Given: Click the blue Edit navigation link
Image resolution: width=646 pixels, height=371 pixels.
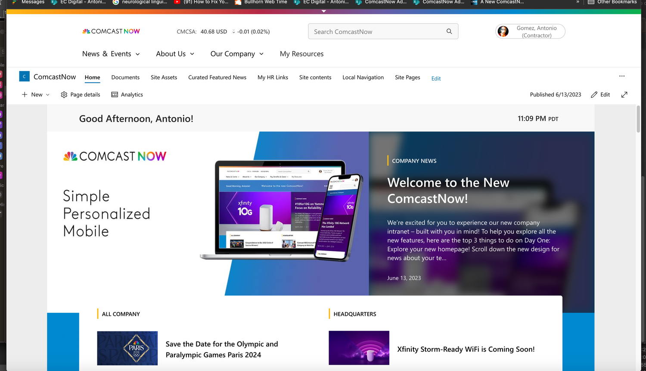Looking at the screenshot, I should (436, 78).
